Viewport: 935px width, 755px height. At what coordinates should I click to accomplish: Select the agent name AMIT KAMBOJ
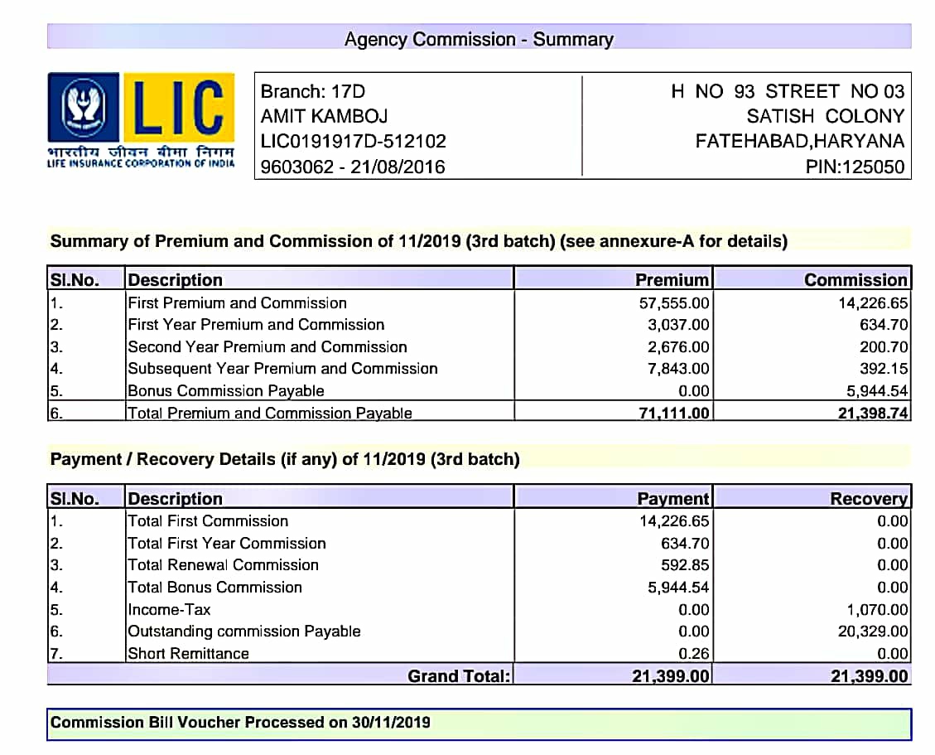tap(325, 116)
